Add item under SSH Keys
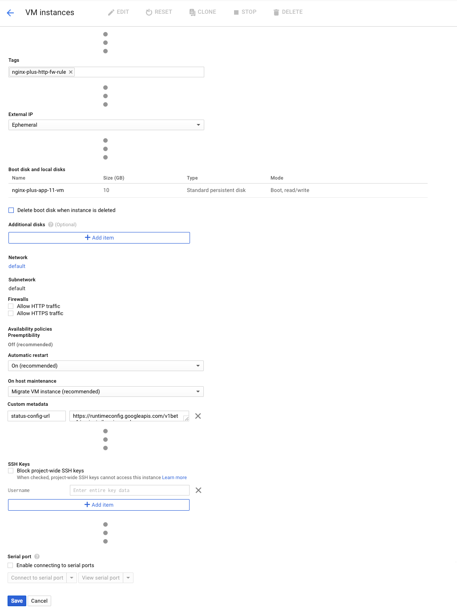 [x=99, y=505]
